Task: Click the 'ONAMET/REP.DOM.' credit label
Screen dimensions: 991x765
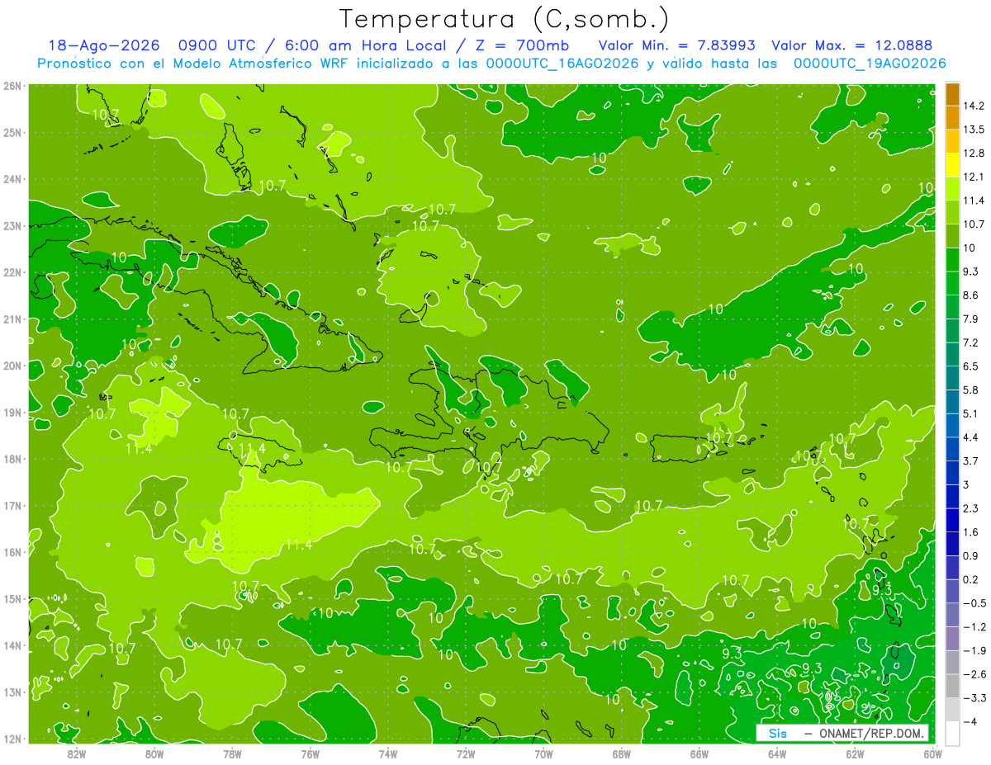Action: (x=871, y=734)
